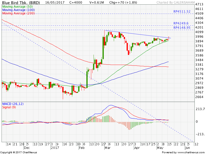
Task: Select the Mar month label on time axis
Action: pos(107,148)
